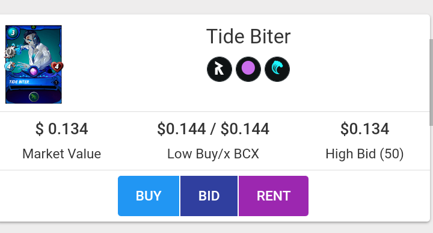Click the red heart health icon on card
433x233 pixels.
click(57, 67)
